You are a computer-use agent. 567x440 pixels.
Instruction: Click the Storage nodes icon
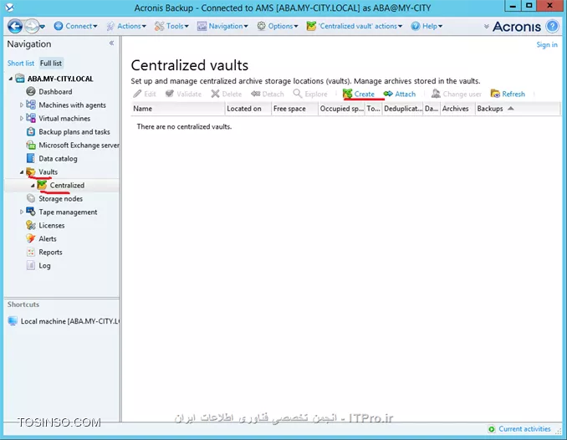[31, 198]
